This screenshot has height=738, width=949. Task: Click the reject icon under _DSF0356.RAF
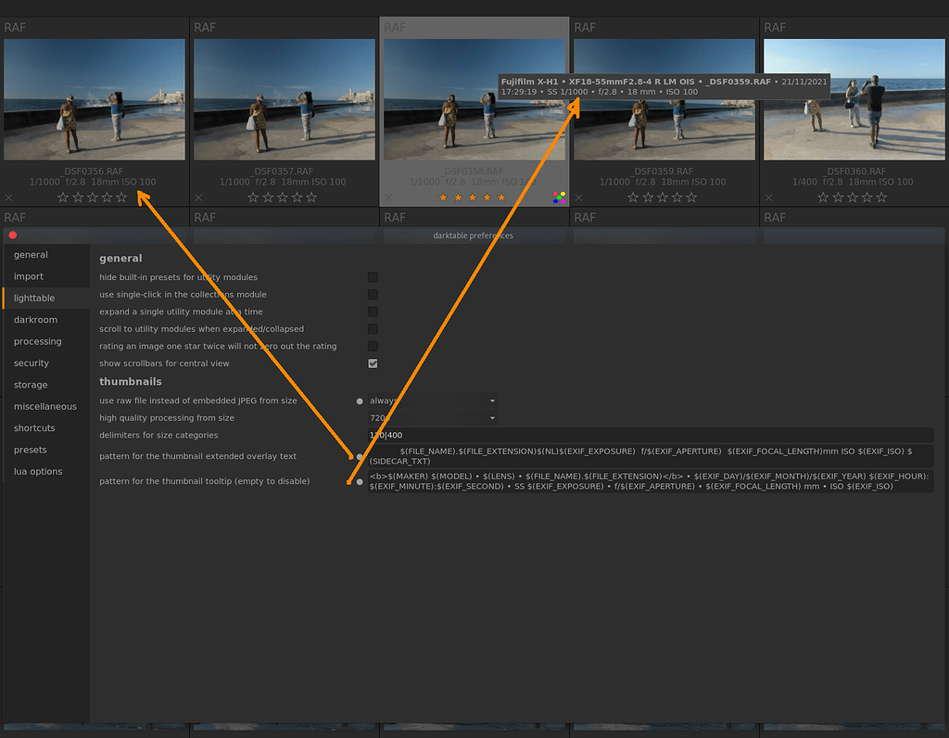tap(8, 197)
